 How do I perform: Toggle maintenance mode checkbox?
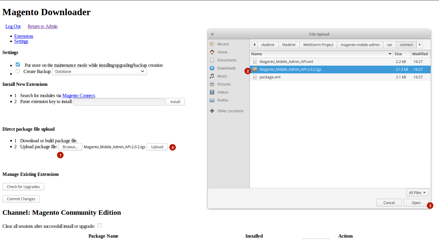[18, 64]
